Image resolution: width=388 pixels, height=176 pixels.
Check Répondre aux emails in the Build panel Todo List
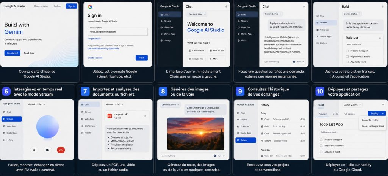(x=347, y=56)
